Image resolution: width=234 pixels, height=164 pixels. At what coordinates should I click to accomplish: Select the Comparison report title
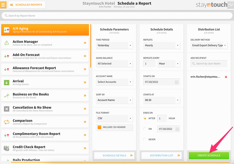click(x=23, y=120)
